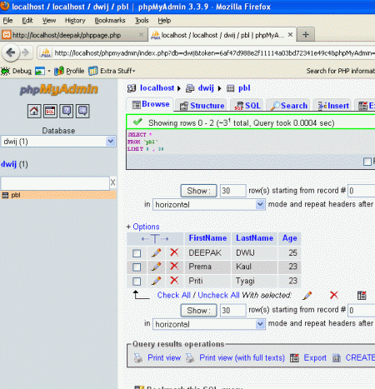Edit the Prerna row pencil icon

point(156,267)
